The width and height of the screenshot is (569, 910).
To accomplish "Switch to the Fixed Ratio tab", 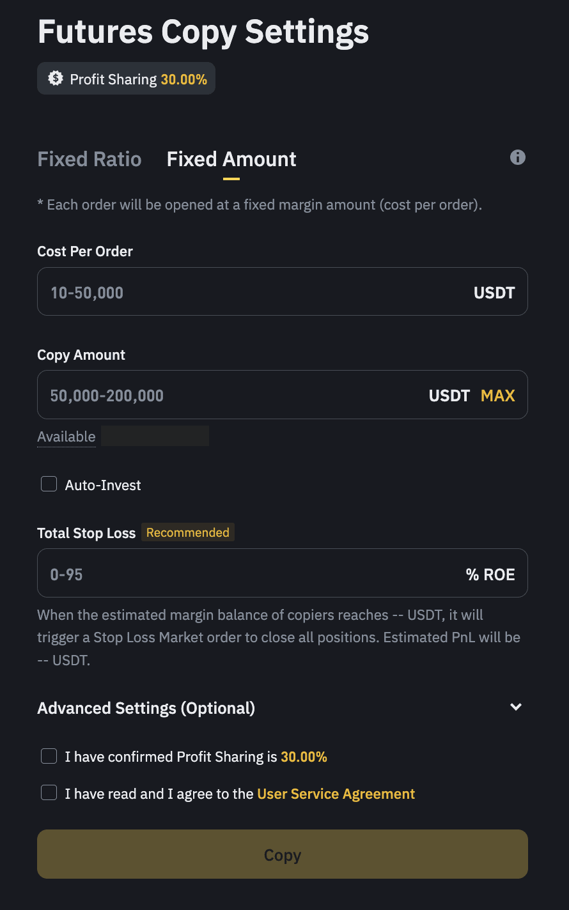I will point(90,159).
